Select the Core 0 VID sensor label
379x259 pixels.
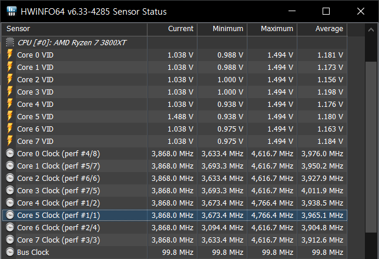(35, 55)
